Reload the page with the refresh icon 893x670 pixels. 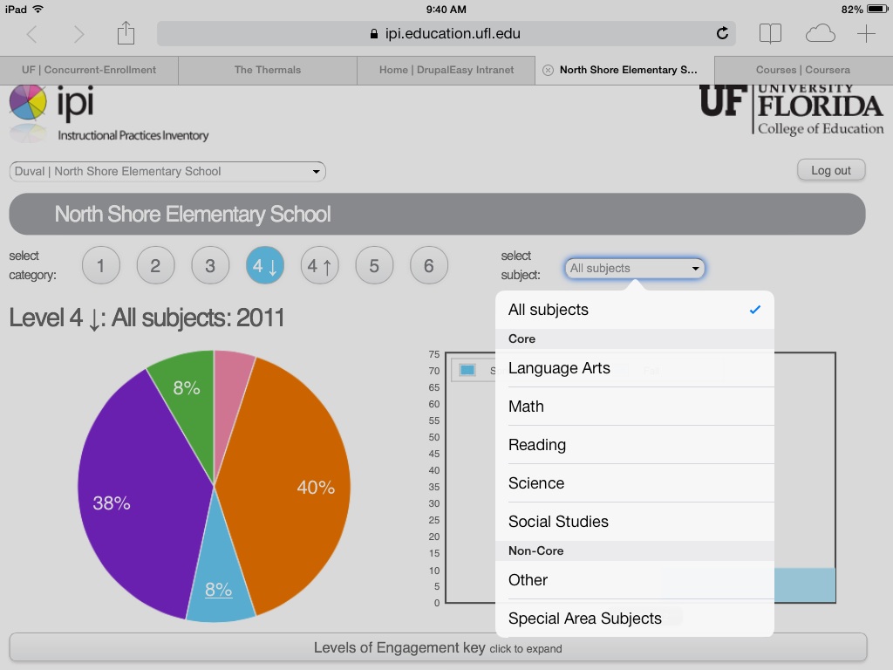click(x=722, y=34)
